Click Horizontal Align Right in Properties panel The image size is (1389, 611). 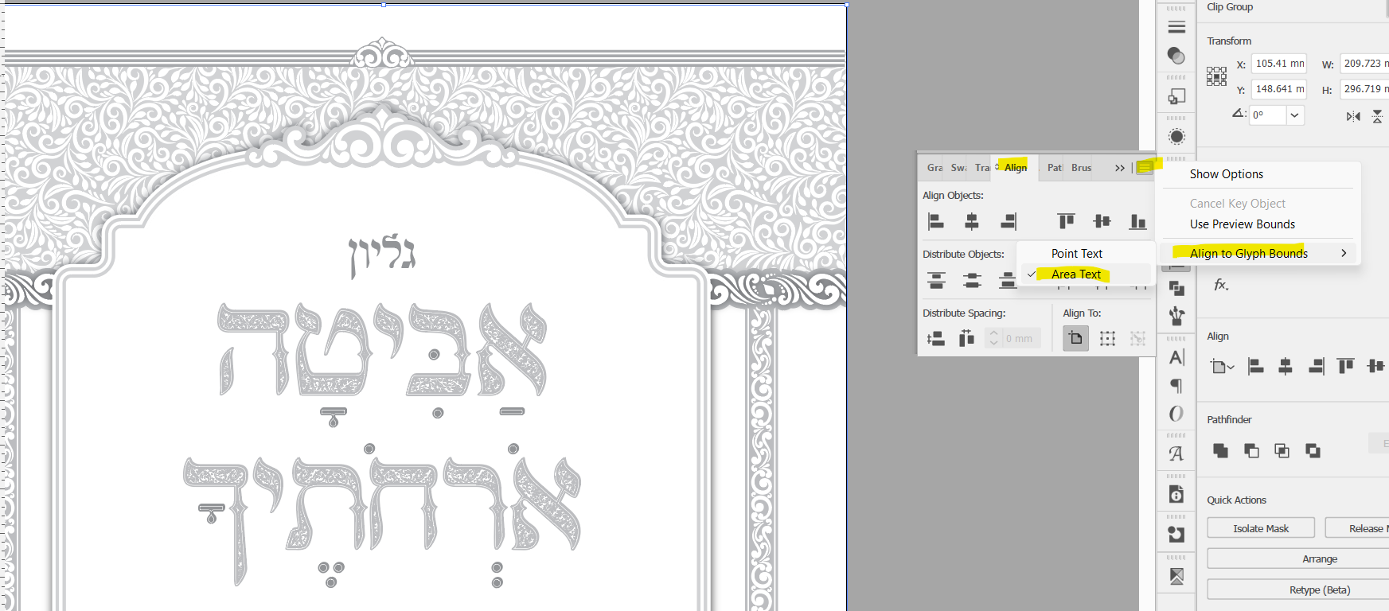[x=1316, y=366]
